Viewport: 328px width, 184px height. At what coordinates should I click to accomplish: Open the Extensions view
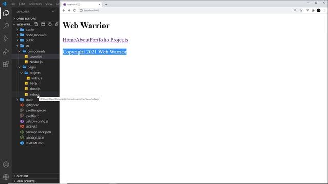6,64
